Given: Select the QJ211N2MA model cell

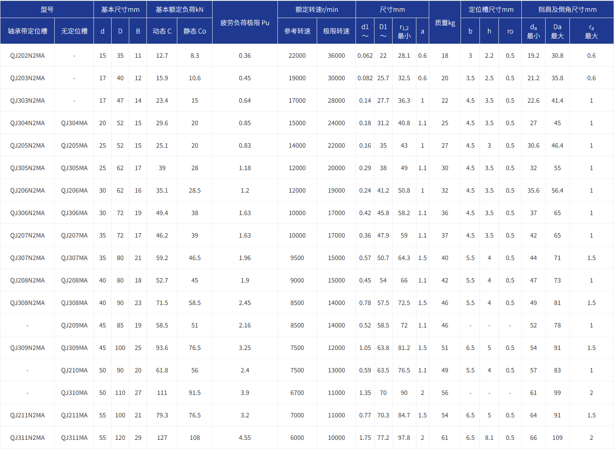Looking at the screenshot, I should click(x=27, y=415).
